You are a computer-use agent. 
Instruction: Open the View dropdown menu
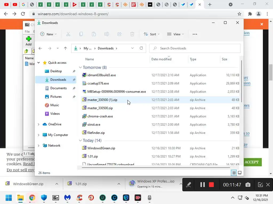(x=175, y=34)
